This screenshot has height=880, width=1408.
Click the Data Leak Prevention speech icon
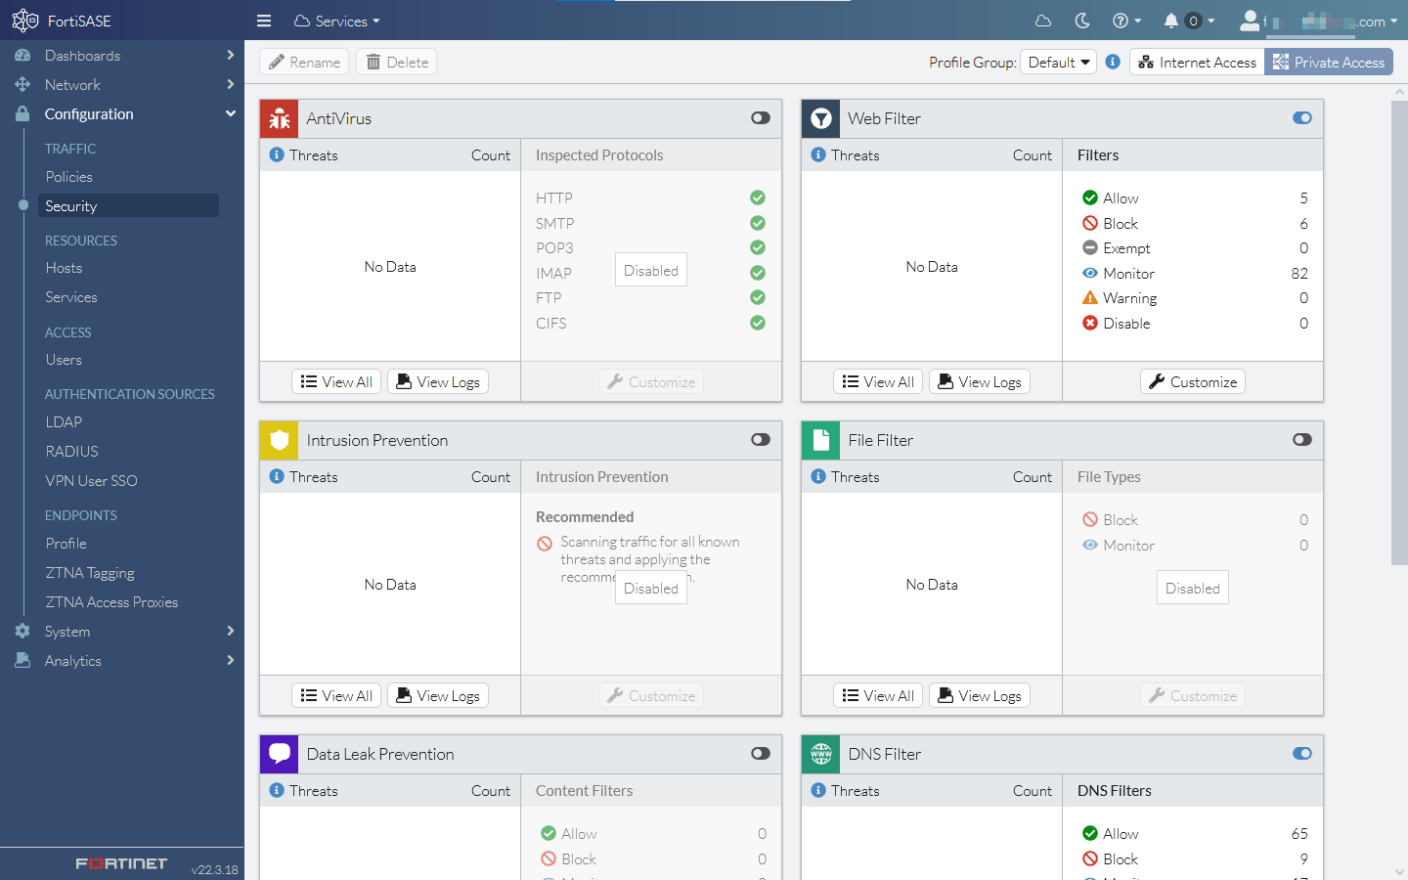(x=280, y=754)
